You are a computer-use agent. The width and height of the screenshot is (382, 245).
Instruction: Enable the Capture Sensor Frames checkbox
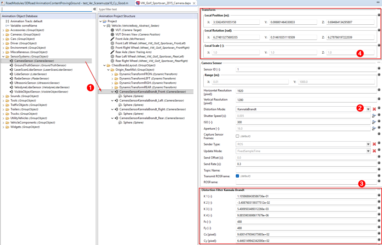[237, 136]
